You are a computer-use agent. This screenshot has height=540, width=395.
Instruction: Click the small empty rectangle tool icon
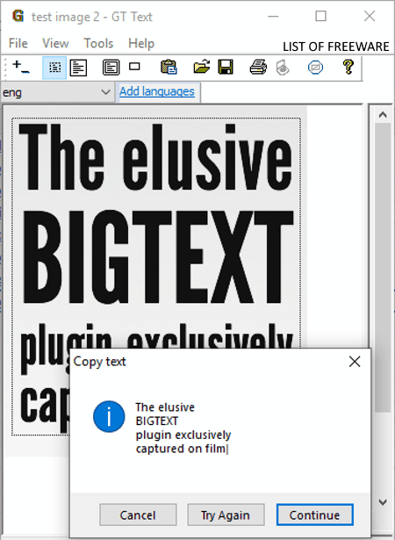[134, 67]
